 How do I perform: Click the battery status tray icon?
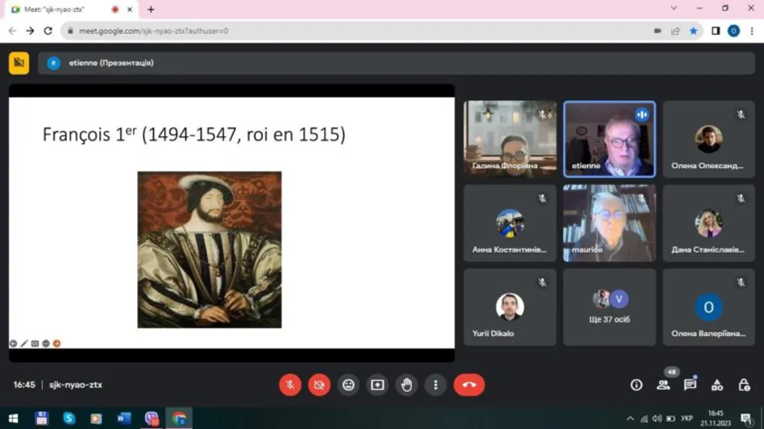pos(671,419)
